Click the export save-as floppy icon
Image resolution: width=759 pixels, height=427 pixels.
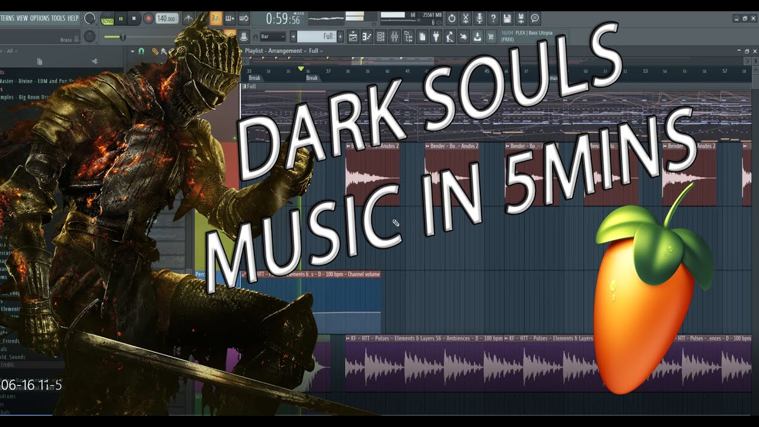(x=521, y=18)
